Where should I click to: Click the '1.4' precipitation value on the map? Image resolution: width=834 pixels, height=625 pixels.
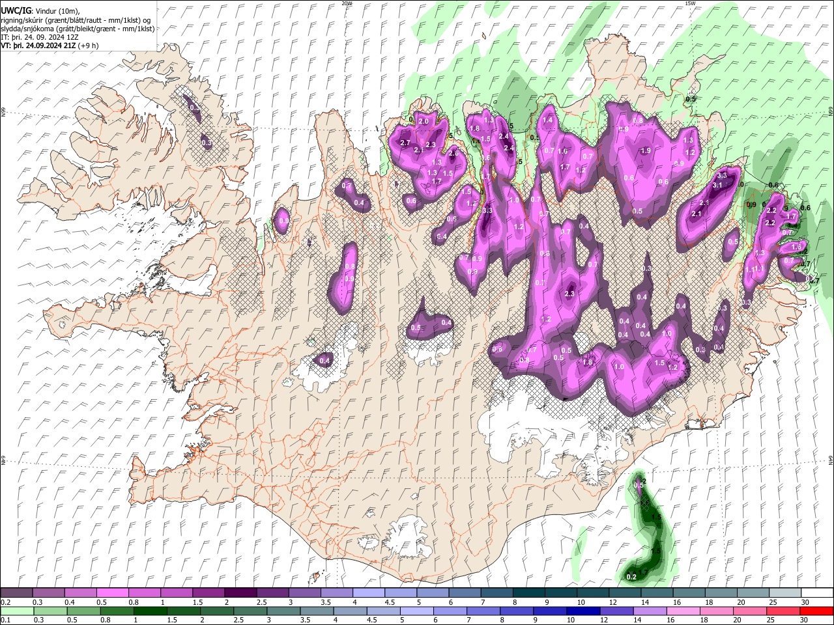pos(547,120)
